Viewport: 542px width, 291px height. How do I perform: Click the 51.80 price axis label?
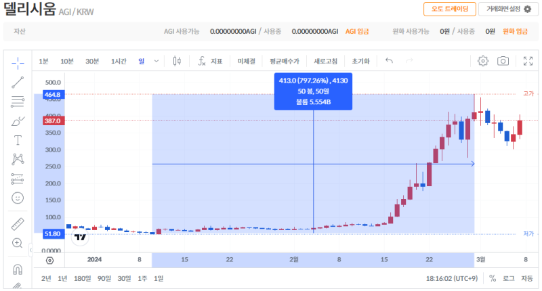54,233
